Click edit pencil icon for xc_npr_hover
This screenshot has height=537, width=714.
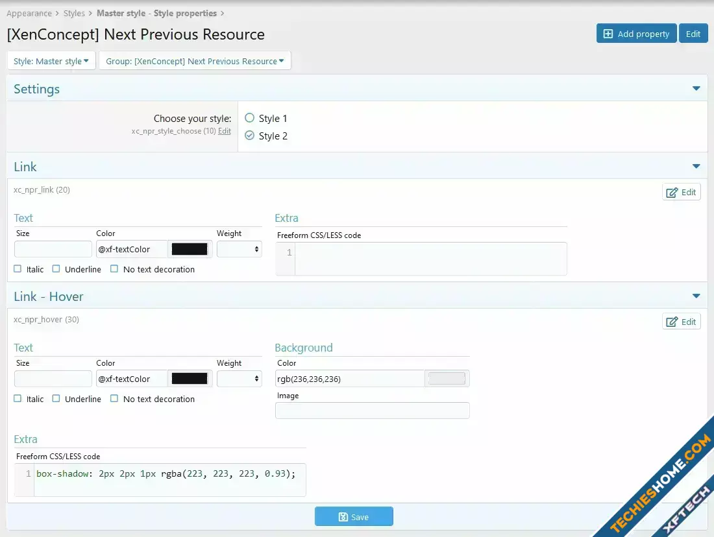tap(672, 322)
